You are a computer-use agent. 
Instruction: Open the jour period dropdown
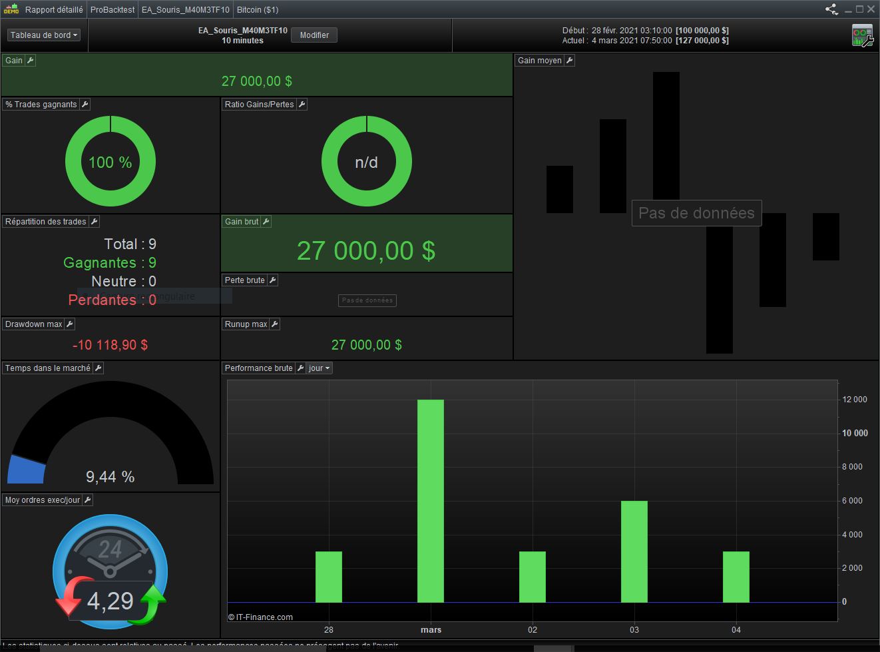click(320, 368)
